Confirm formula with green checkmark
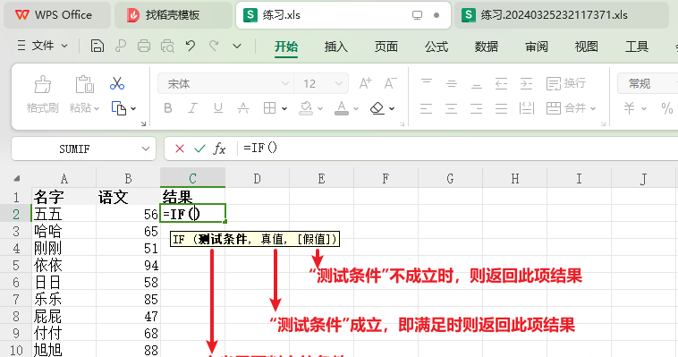The image size is (678, 357). coord(199,149)
